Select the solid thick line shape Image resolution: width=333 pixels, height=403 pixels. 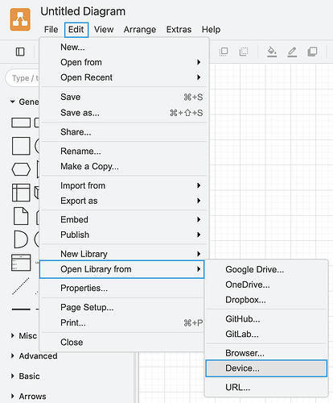pyautogui.click(x=21, y=310)
